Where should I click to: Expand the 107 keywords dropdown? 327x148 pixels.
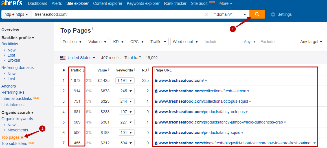127,112
